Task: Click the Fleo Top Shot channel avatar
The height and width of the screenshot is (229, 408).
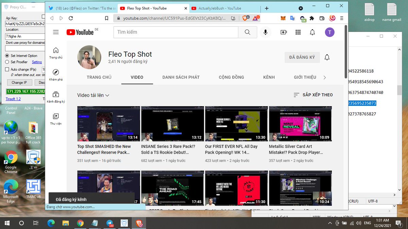Action: [89, 57]
